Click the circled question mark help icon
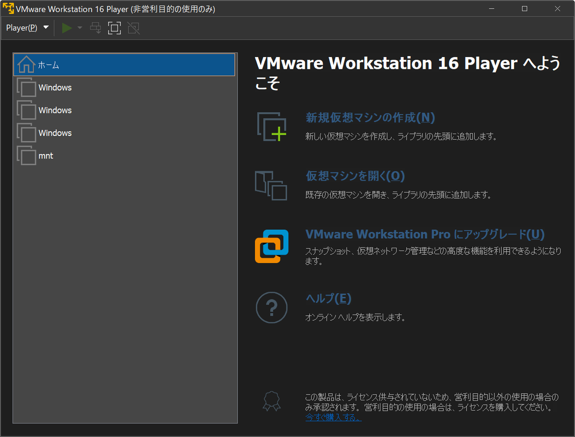575x437 pixels. coord(272,307)
